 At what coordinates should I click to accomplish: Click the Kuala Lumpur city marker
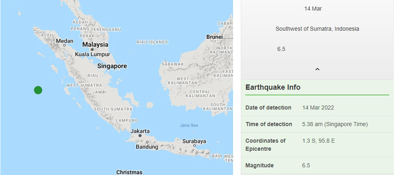[92, 49]
